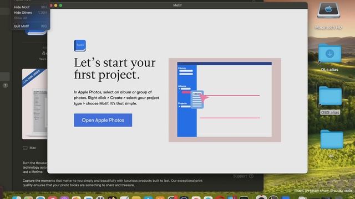355x199 pixels.
Task: Open the Macintosh HD drive icon
Action: coord(328,11)
